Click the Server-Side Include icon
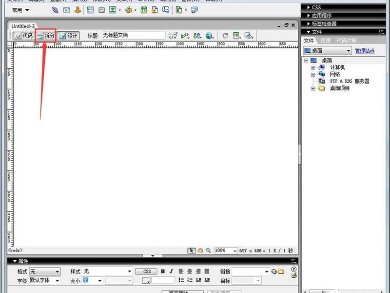 tap(155, 10)
